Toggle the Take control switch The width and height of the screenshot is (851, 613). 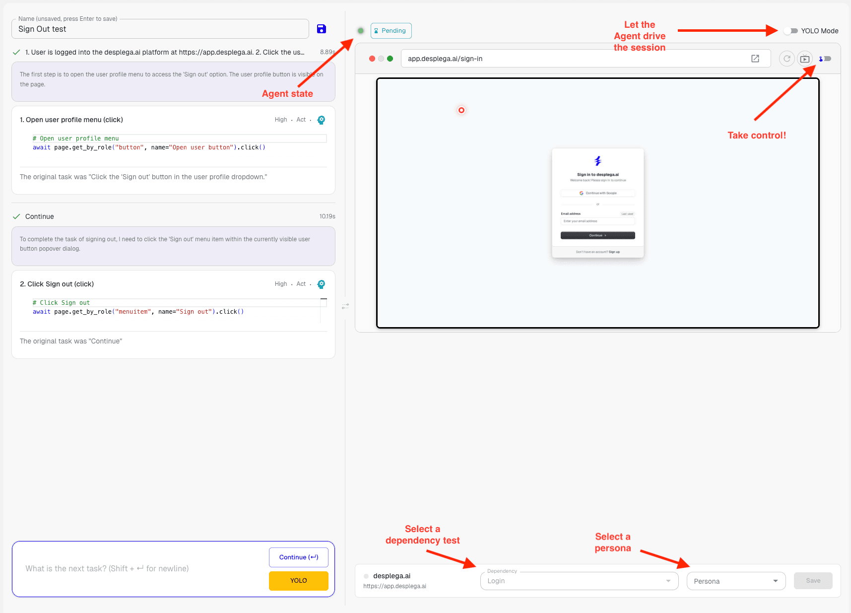tap(825, 58)
